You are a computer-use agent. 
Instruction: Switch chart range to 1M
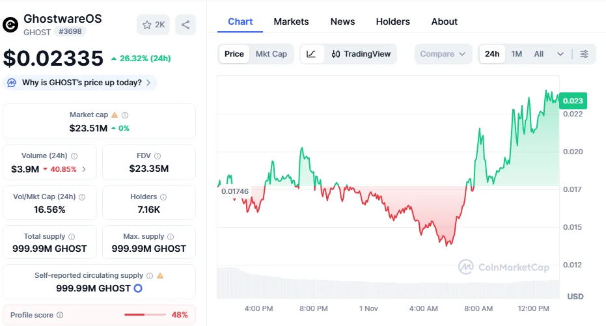[516, 54]
